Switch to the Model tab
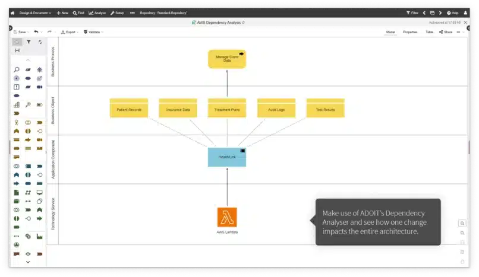Image resolution: width=479 pixels, height=277 pixels. pos(390,32)
